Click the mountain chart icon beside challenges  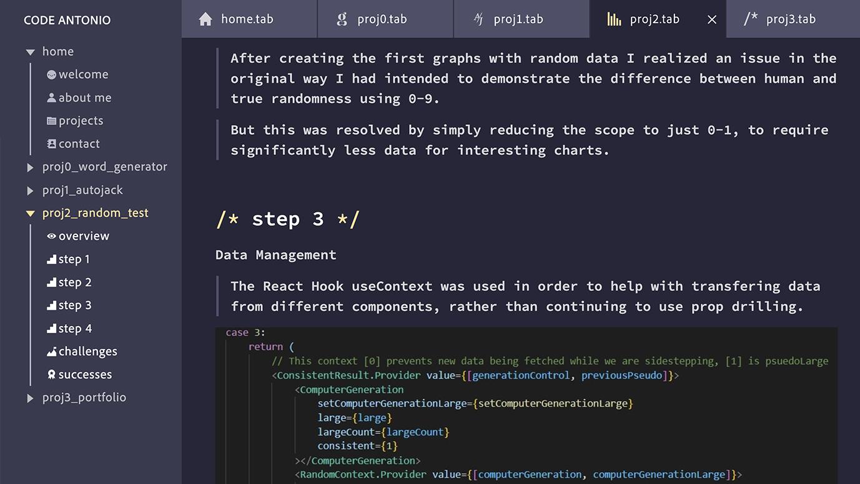pos(51,352)
